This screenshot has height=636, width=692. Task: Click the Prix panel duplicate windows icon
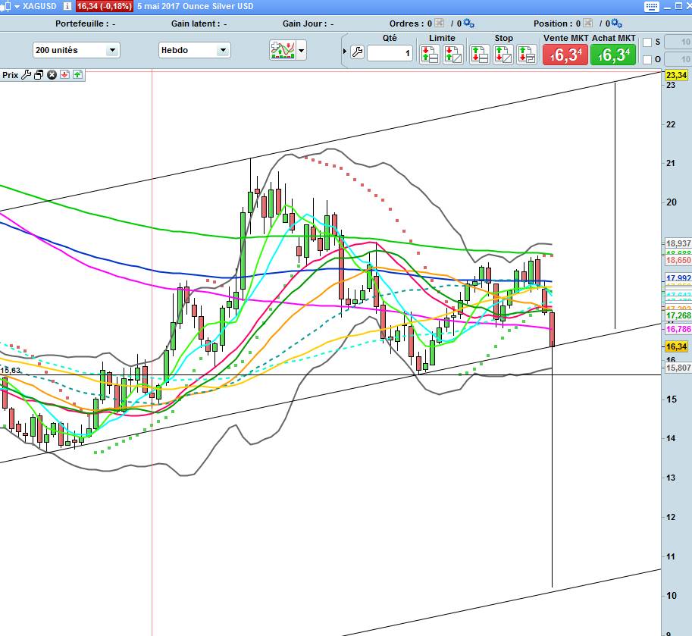pos(39,74)
